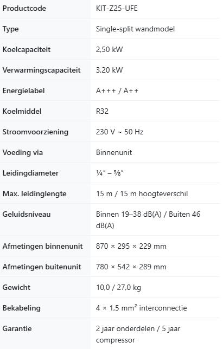Click the Koelcapaciteit label
Image resolution: width=223 pixels, height=349 pixels.
27,49
